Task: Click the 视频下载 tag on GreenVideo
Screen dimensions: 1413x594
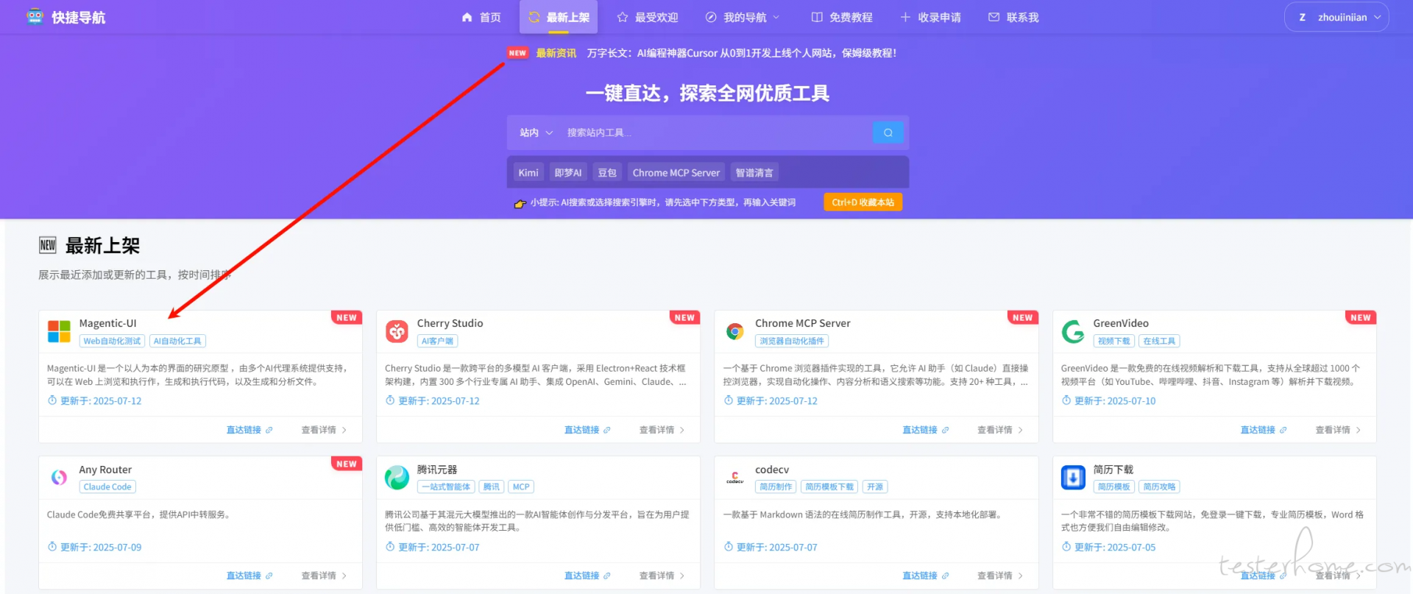Action: (x=1113, y=341)
